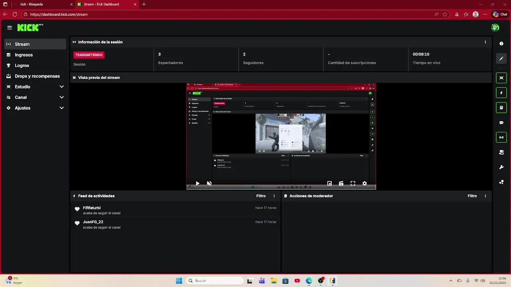Open the browser profile icon
The width and height of the screenshot is (511, 287).
[475, 14]
